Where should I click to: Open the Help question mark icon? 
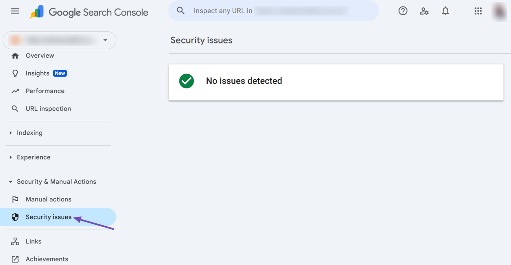(403, 11)
